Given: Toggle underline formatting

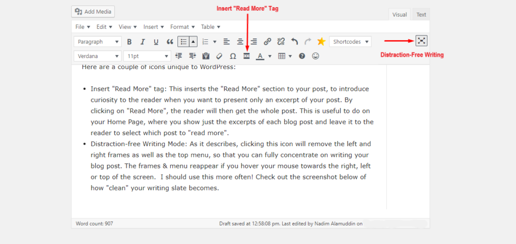Looking at the screenshot, I should [x=156, y=42].
